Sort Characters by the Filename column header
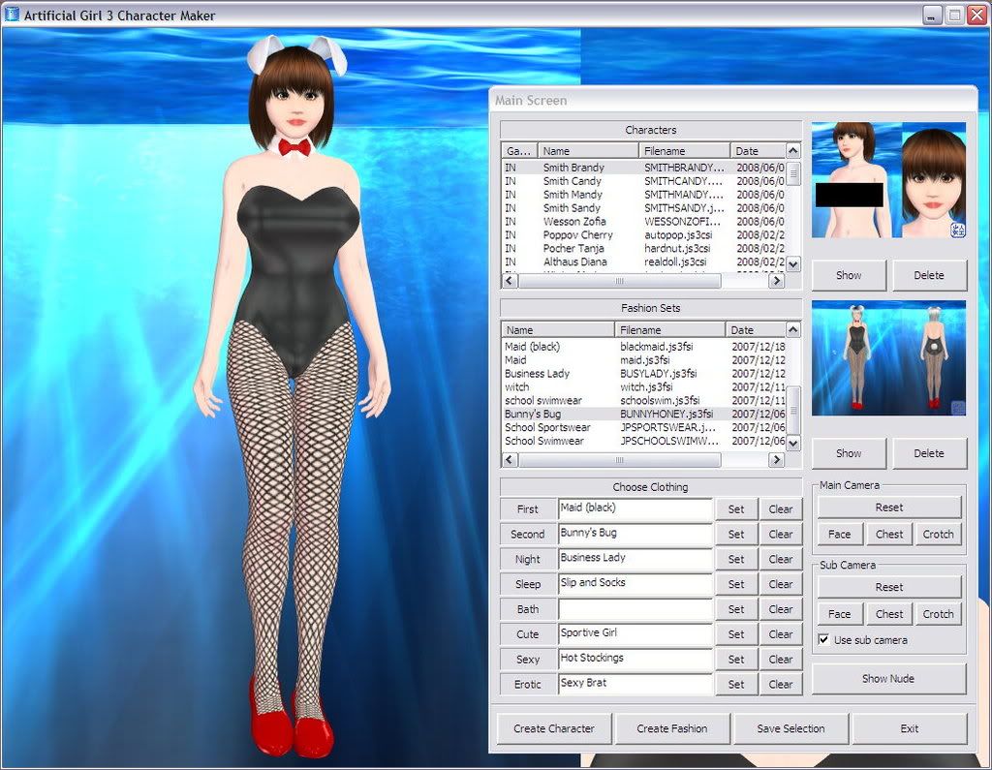 [x=684, y=150]
